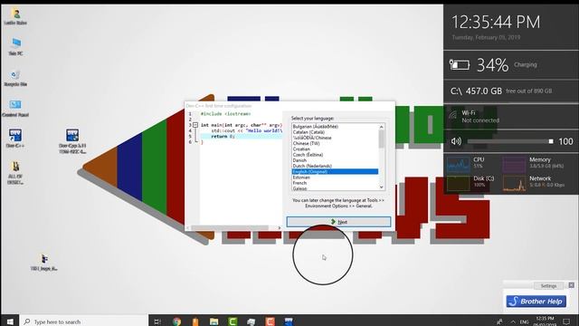Screen dimensions: 579x326
Task: Open the orange Camtasia recorder taskbar icon
Action: pyautogui.click(x=270, y=321)
